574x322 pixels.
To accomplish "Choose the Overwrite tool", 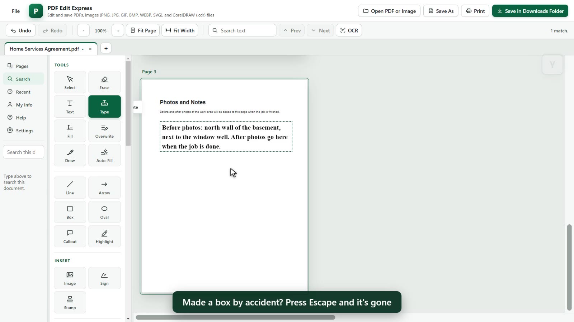I will [104, 131].
